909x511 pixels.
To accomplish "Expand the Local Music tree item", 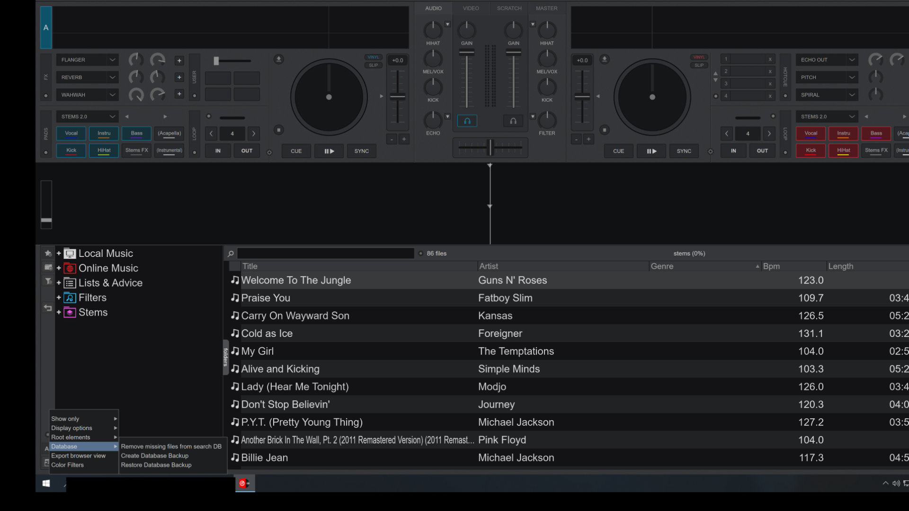I will pyautogui.click(x=58, y=253).
